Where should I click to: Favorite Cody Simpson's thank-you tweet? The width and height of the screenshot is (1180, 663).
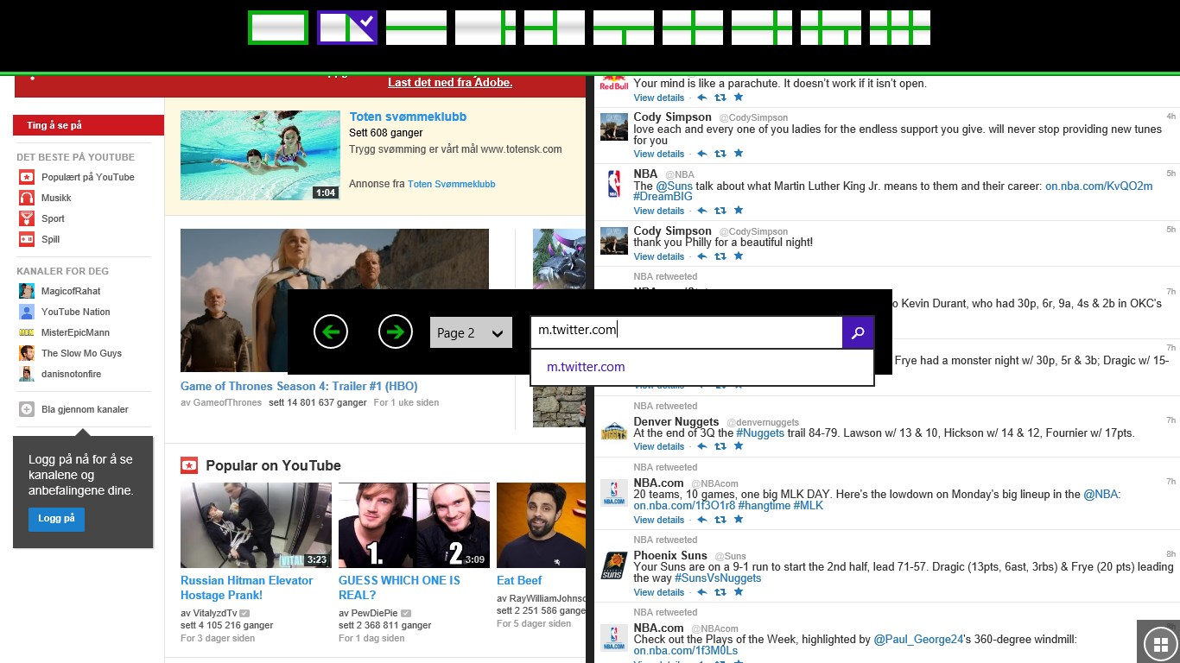738,256
